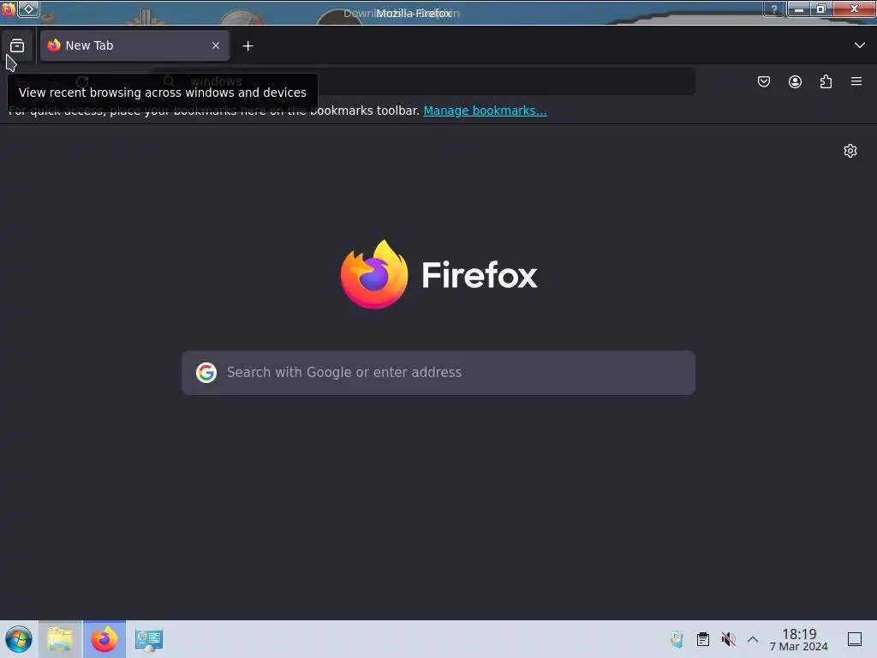The image size is (877, 658).
Task: Open new tab personalize gear icon
Action: (850, 151)
